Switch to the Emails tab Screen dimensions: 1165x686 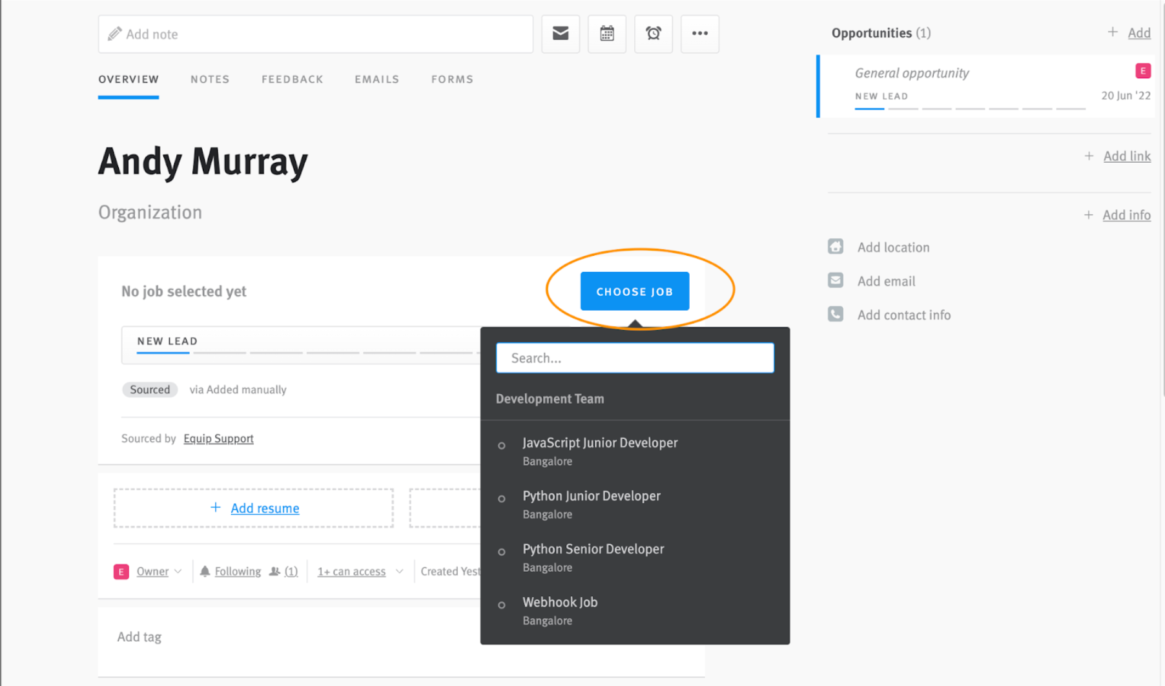tap(376, 79)
